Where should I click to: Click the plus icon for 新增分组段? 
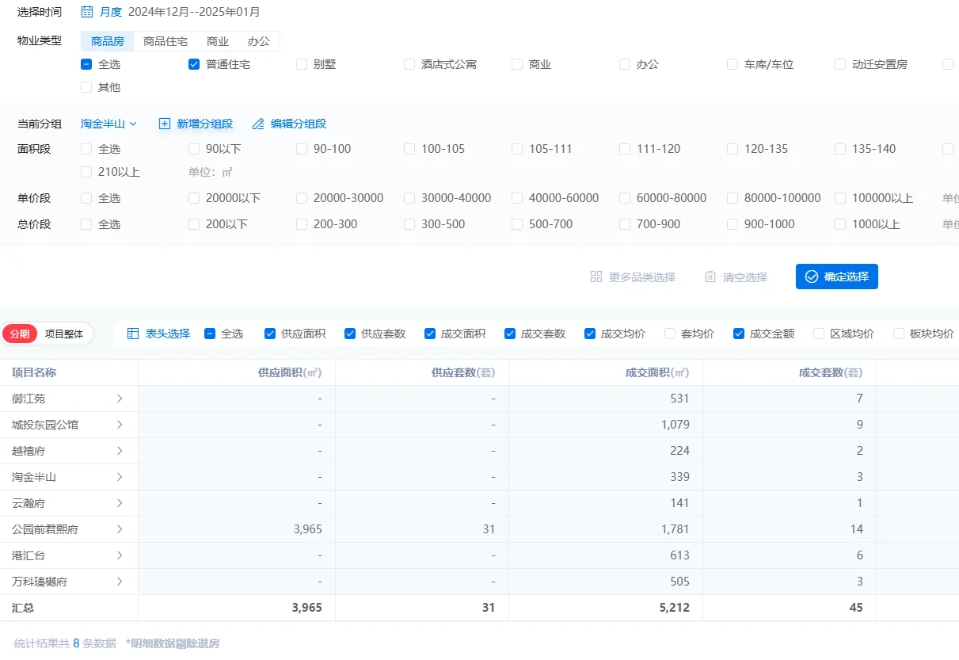tap(165, 124)
